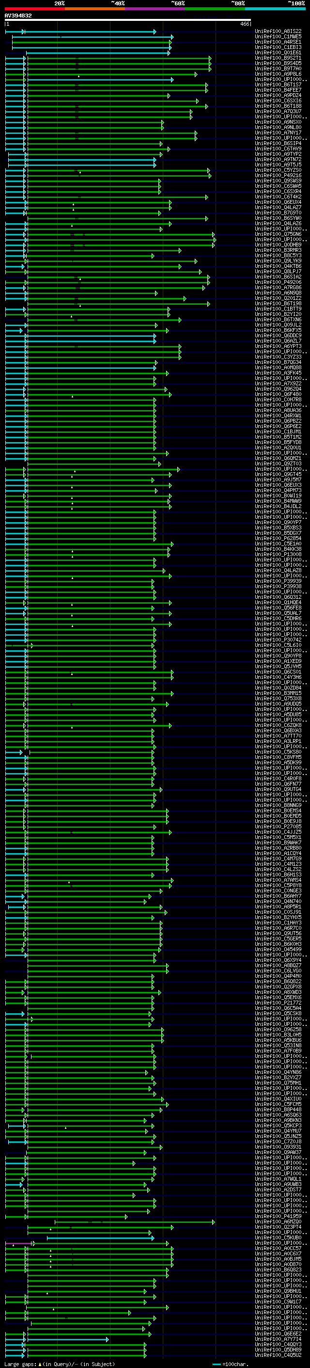Click the green ~80% identity color bar
The image size is (310, 1368).
(x=215, y=9)
